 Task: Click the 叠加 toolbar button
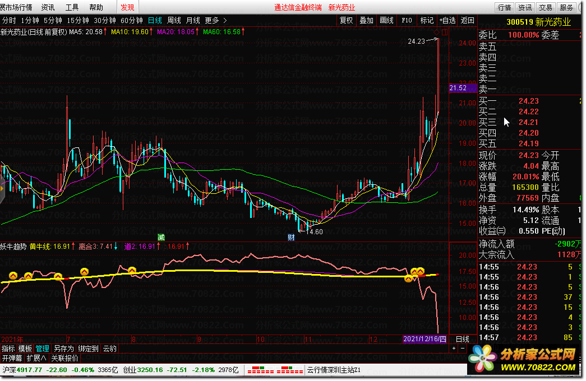coord(366,20)
